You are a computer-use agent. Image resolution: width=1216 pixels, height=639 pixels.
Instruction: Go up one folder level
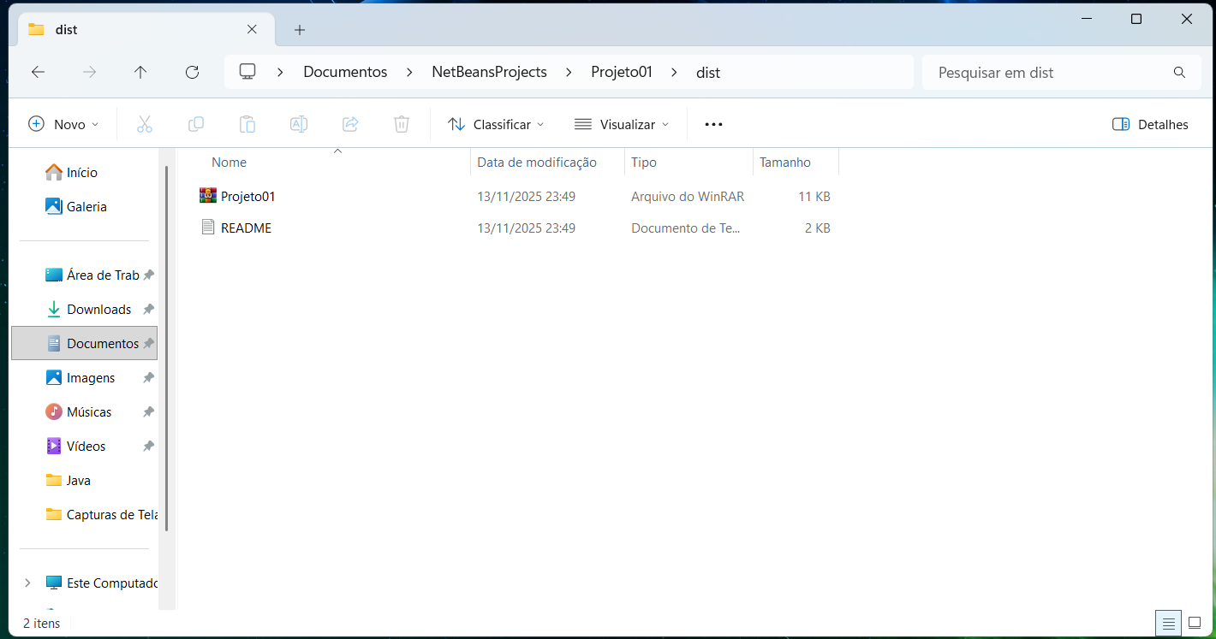(x=140, y=73)
